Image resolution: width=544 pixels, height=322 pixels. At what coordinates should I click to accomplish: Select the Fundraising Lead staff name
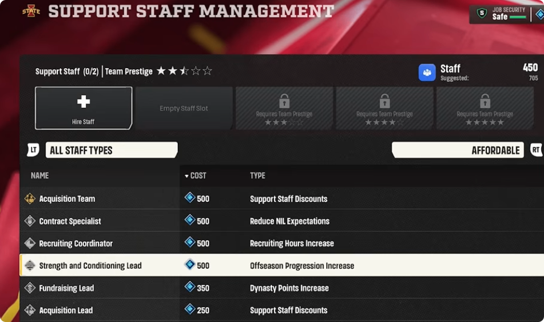66,288
